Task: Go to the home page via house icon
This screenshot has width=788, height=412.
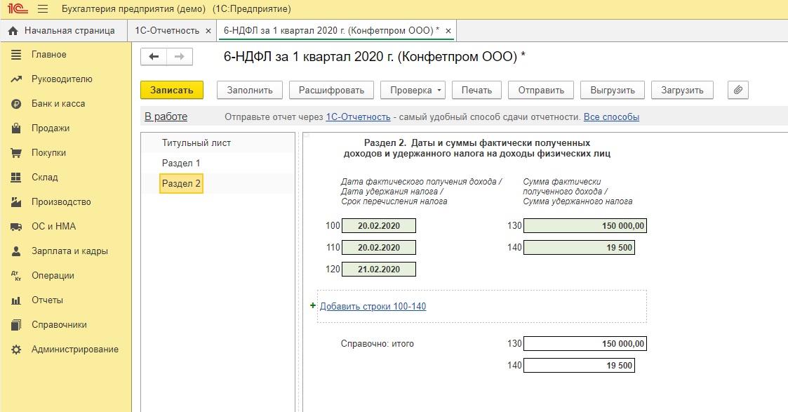Action: [x=13, y=31]
